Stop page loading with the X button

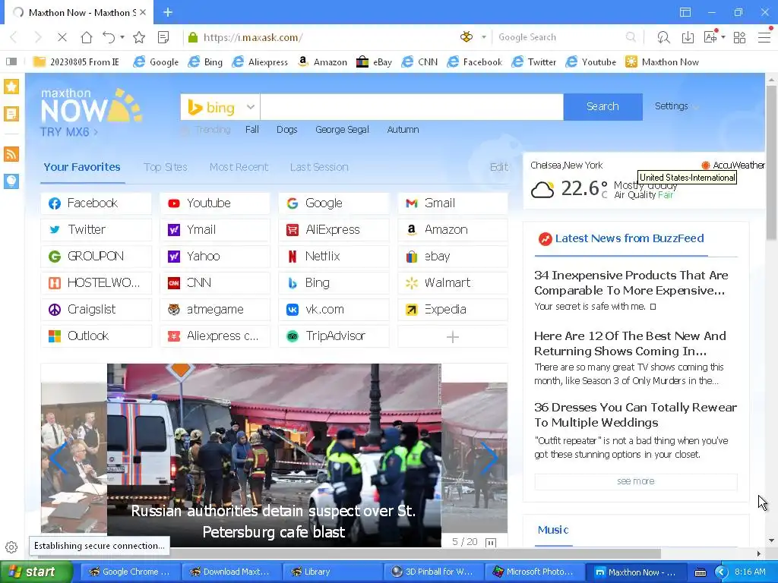click(x=62, y=37)
